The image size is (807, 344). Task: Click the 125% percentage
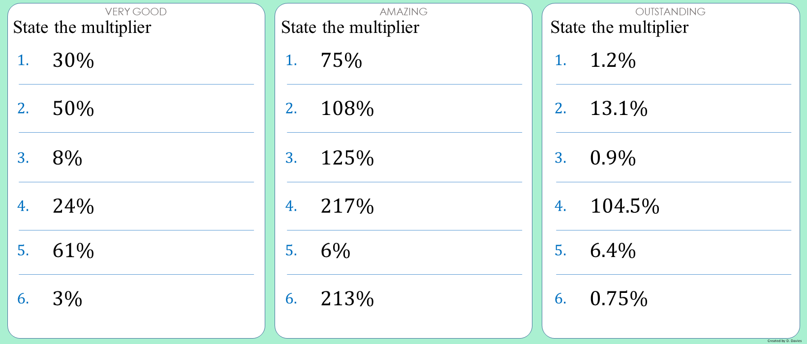click(x=347, y=158)
